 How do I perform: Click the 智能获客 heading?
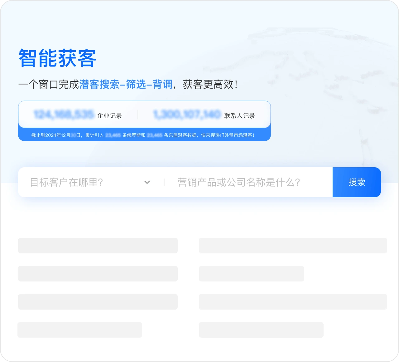coord(57,58)
